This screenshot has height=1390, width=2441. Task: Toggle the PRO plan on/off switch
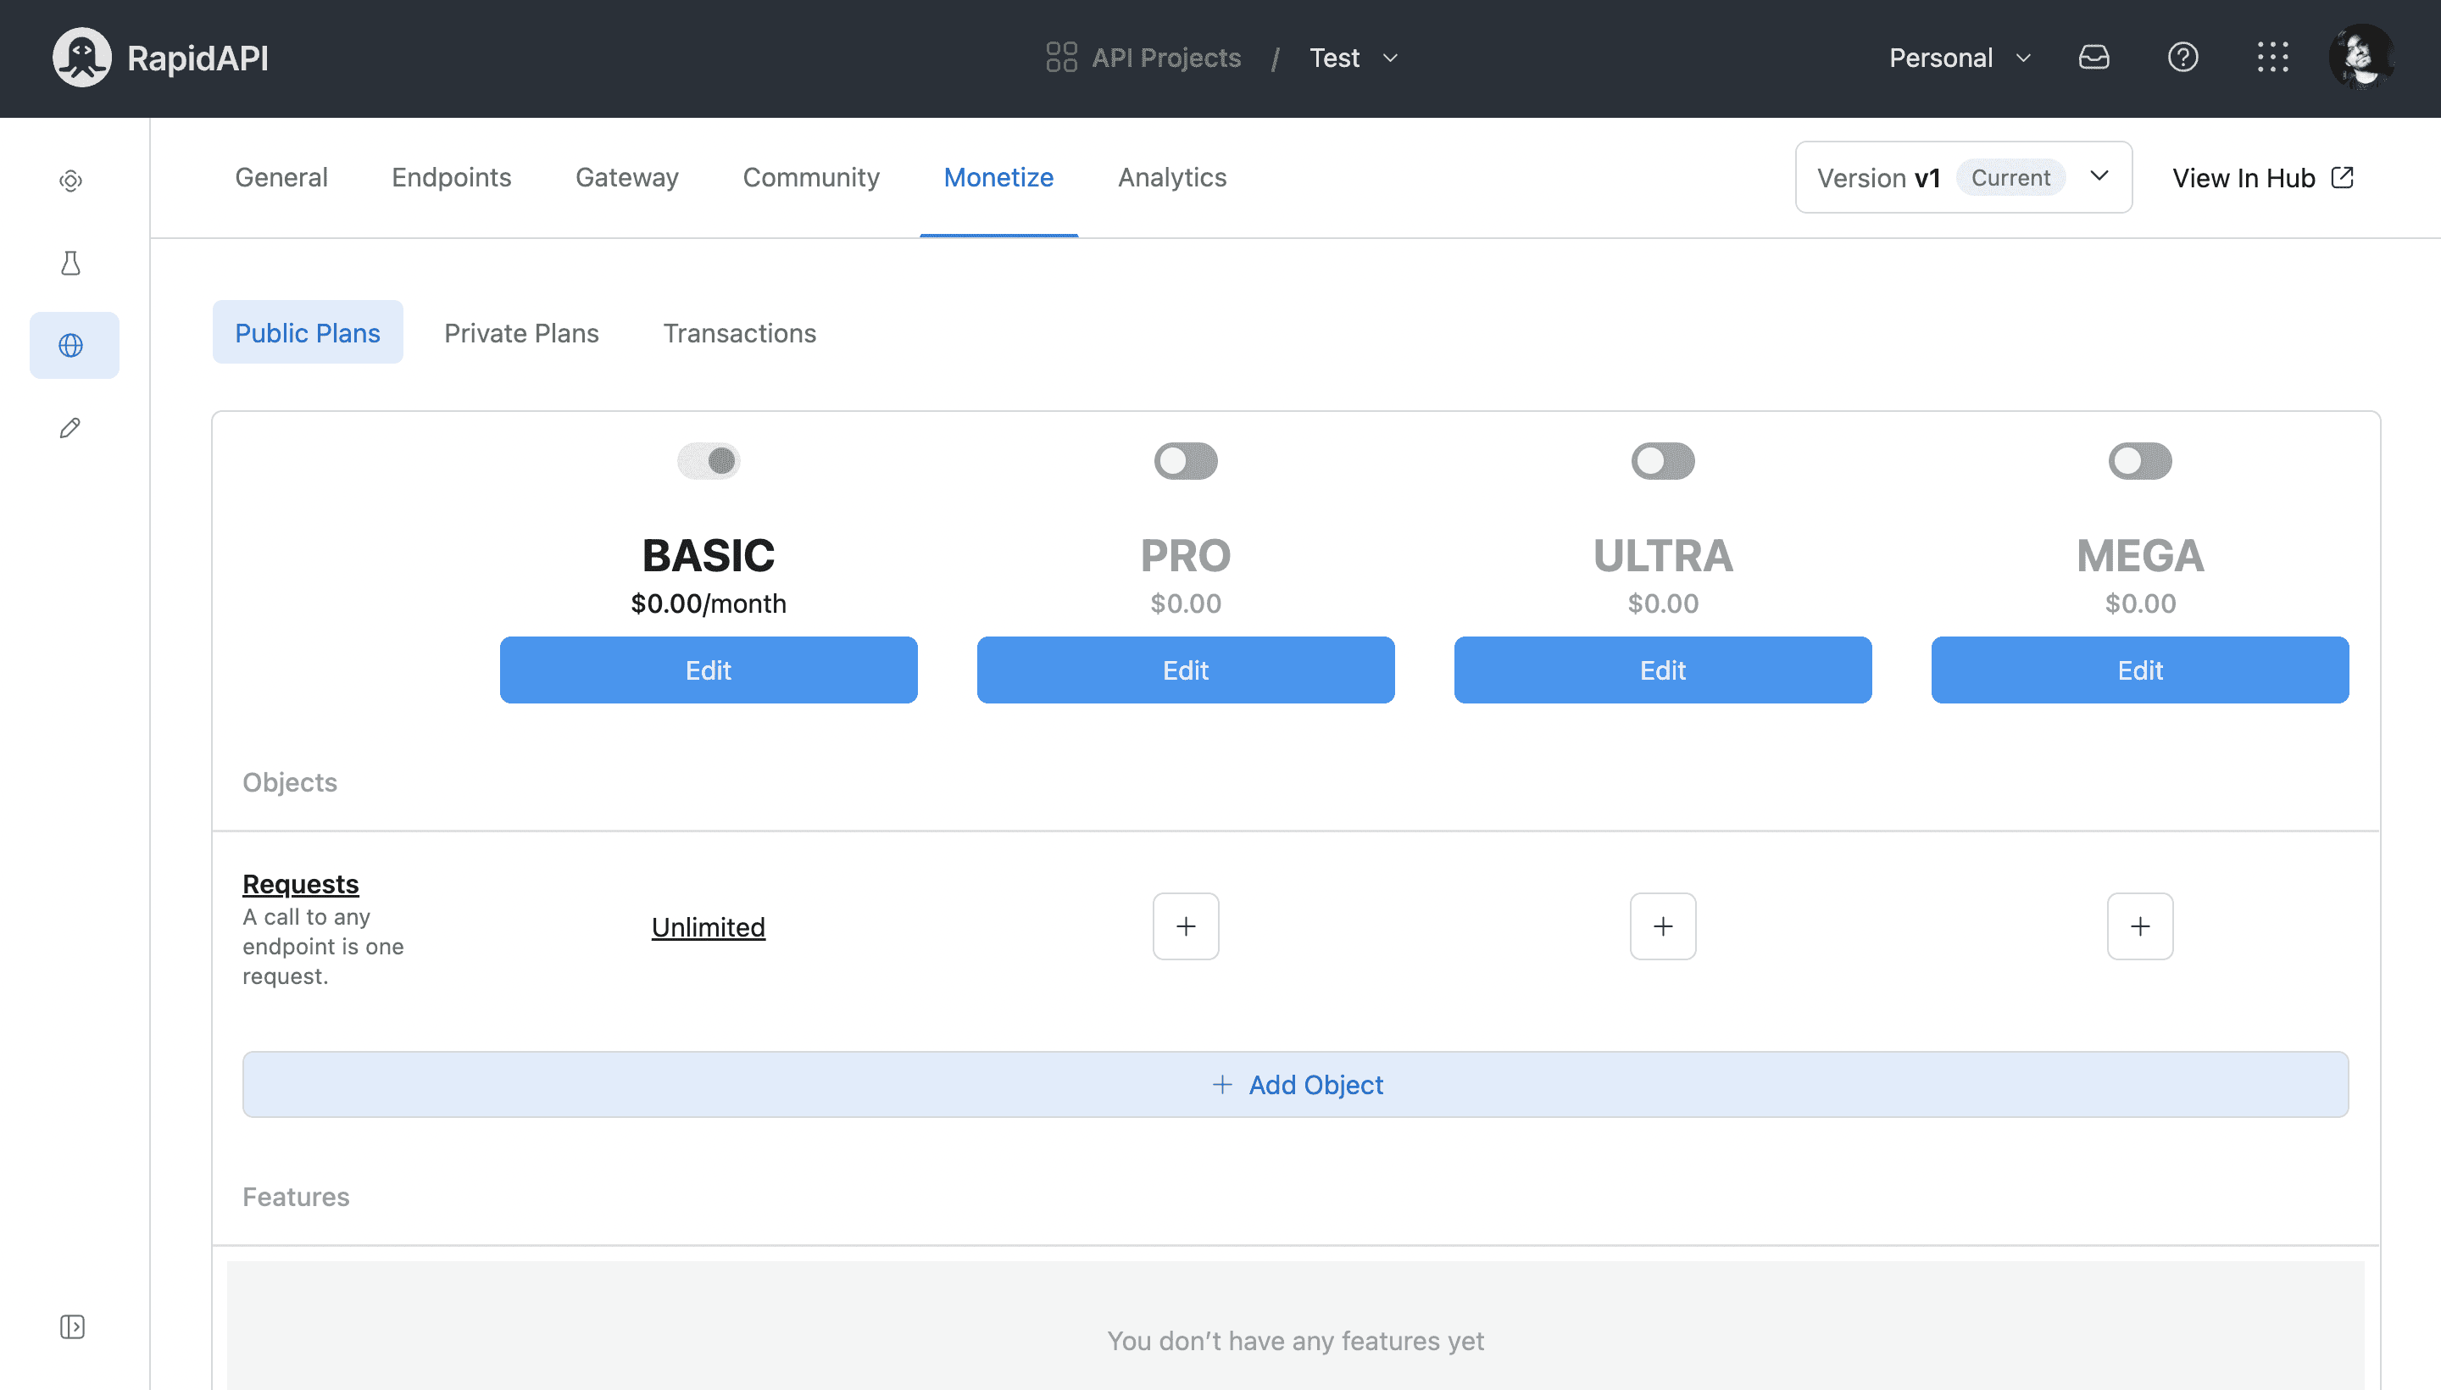coord(1185,459)
